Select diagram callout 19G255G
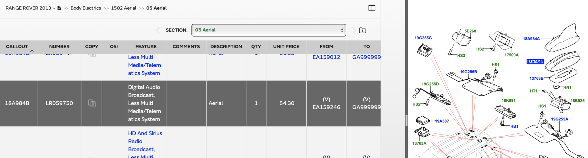 [x=423, y=38]
